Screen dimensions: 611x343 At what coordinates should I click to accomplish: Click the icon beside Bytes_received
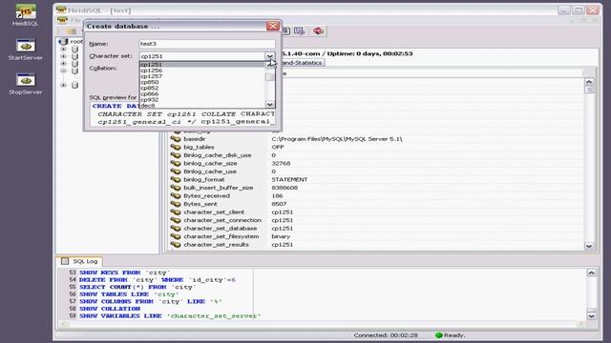176,196
